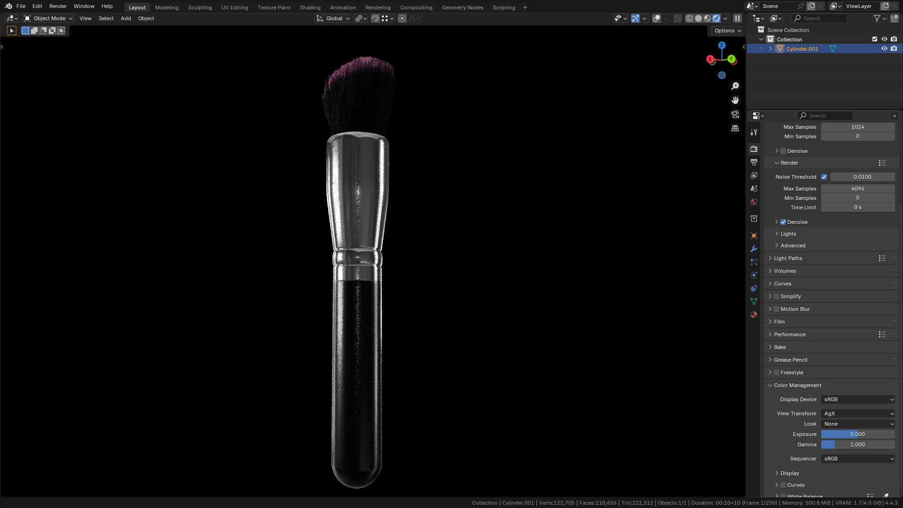Exclude Collection from view layer checkbox
The width and height of the screenshot is (903, 508).
tap(875, 39)
